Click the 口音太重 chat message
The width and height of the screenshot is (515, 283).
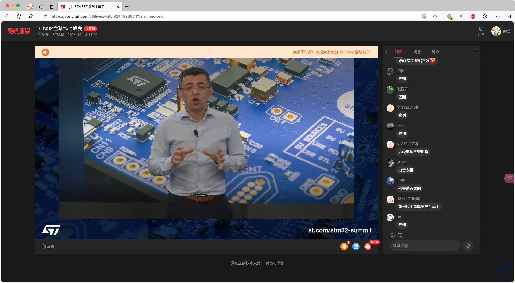click(x=406, y=170)
